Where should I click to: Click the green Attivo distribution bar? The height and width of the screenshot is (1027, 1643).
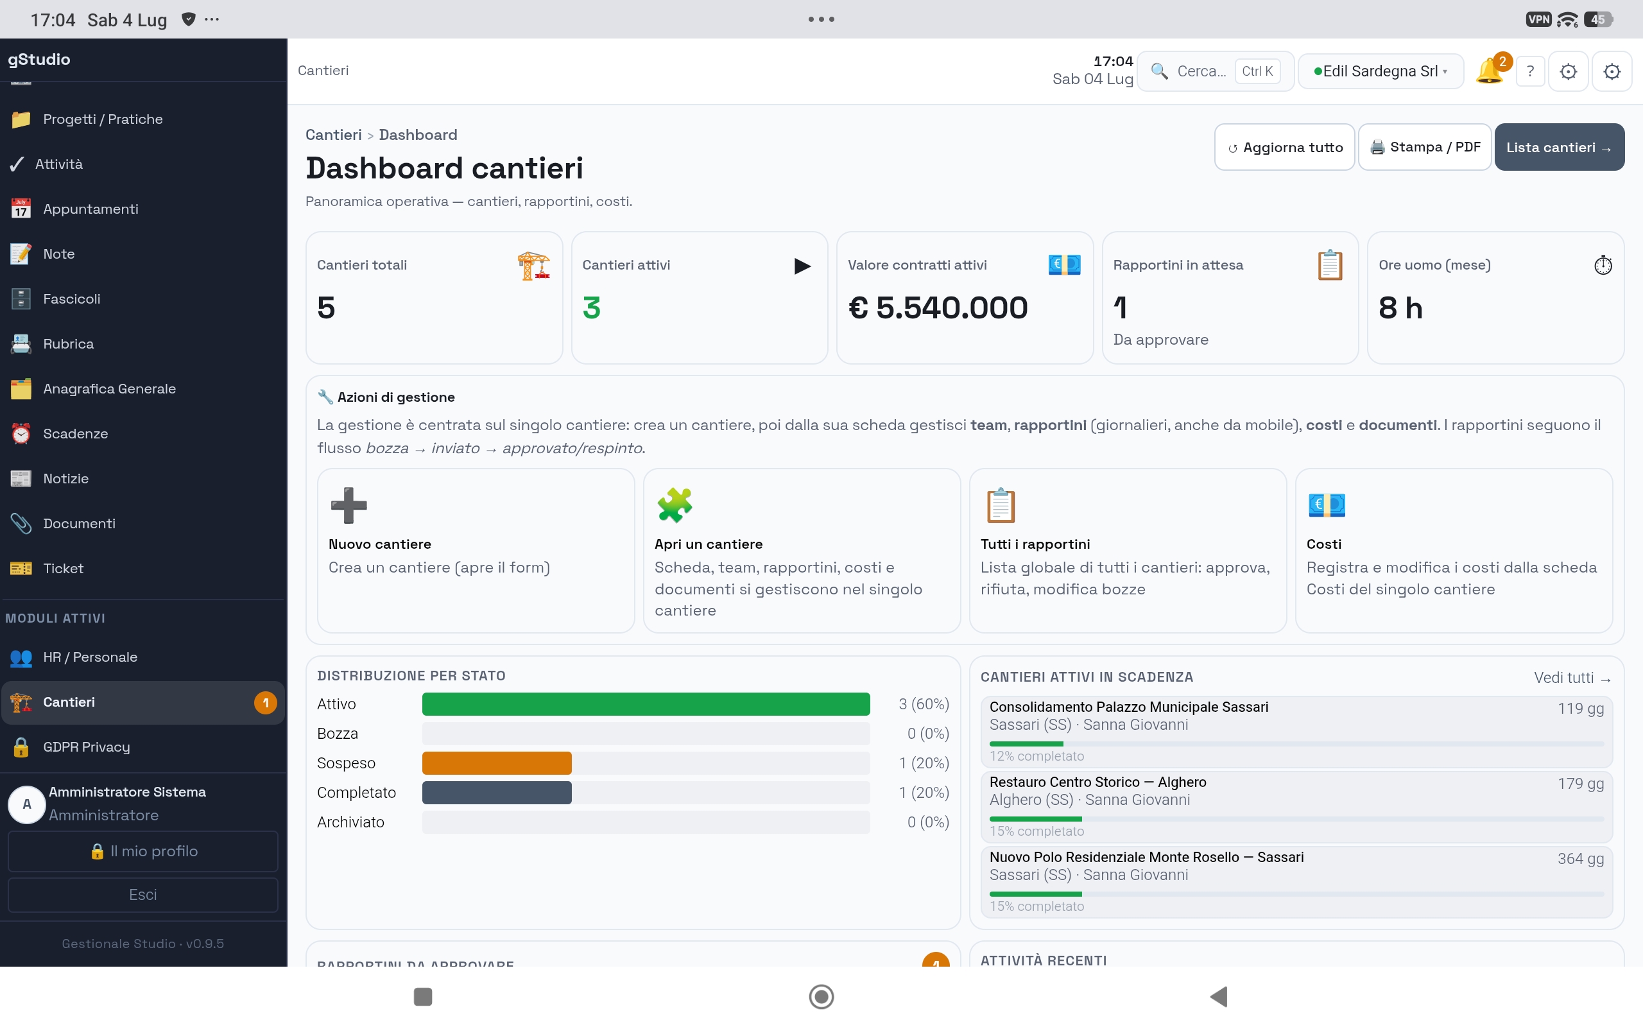pos(646,703)
